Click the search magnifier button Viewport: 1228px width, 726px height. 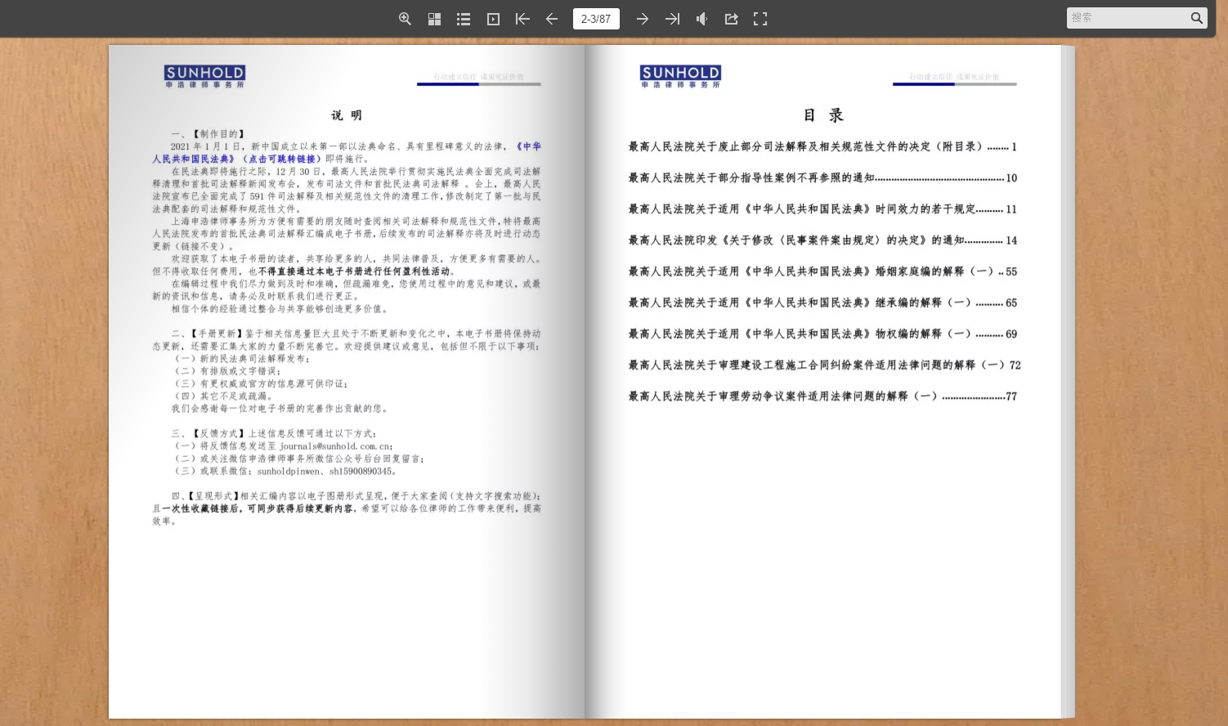pyautogui.click(x=1197, y=18)
